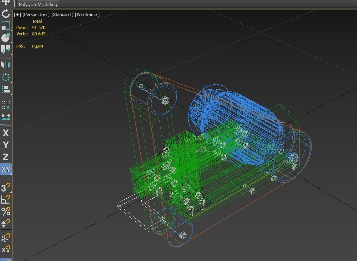Click the Array tool with the dotted circle
The height and width of the screenshot is (261, 357).
pyautogui.click(x=6, y=77)
